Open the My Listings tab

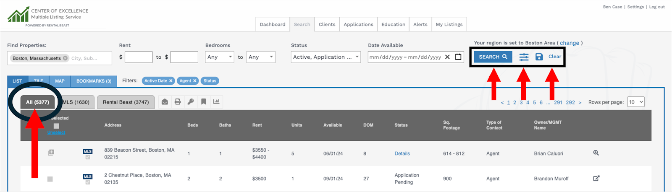(449, 24)
